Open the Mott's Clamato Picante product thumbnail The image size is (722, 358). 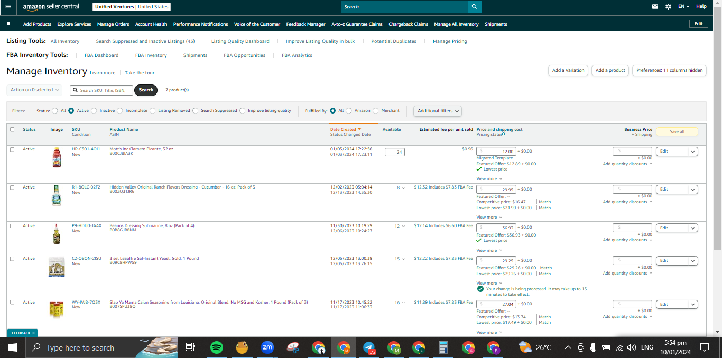(57, 158)
